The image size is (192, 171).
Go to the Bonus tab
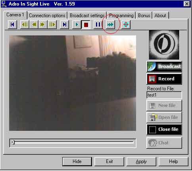coord(144,16)
